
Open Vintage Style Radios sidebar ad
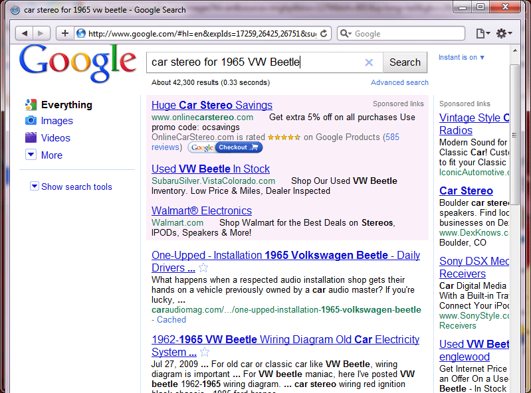coord(474,123)
